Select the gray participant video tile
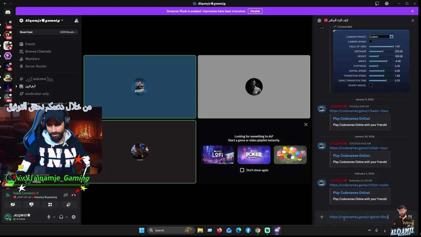The width and height of the screenshot is (421, 237). point(254,87)
